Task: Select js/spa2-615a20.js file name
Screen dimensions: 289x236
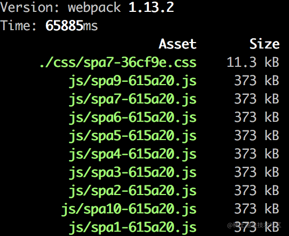Action: [133, 191]
